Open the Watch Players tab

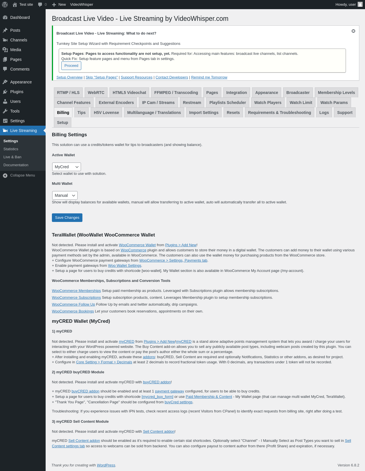pyautogui.click(x=268, y=103)
